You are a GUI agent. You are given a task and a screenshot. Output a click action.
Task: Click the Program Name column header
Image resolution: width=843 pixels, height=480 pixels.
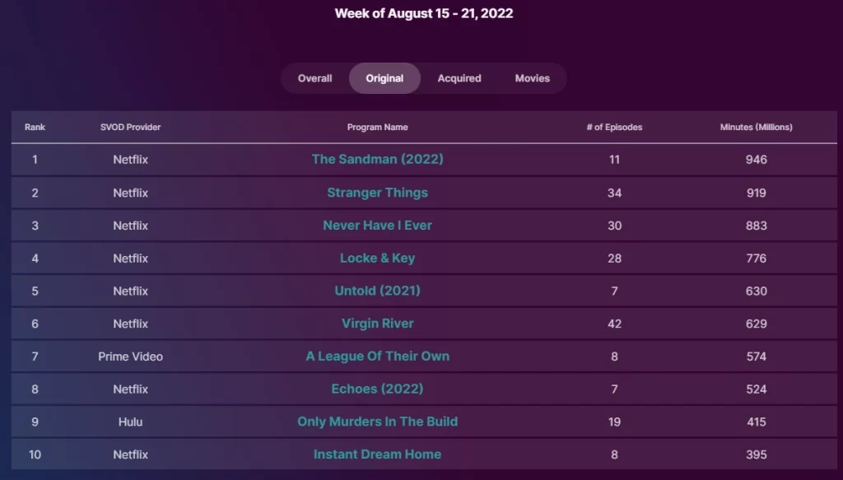(x=377, y=128)
